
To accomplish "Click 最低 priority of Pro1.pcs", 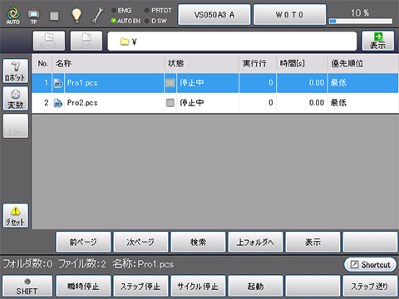I will coord(338,83).
